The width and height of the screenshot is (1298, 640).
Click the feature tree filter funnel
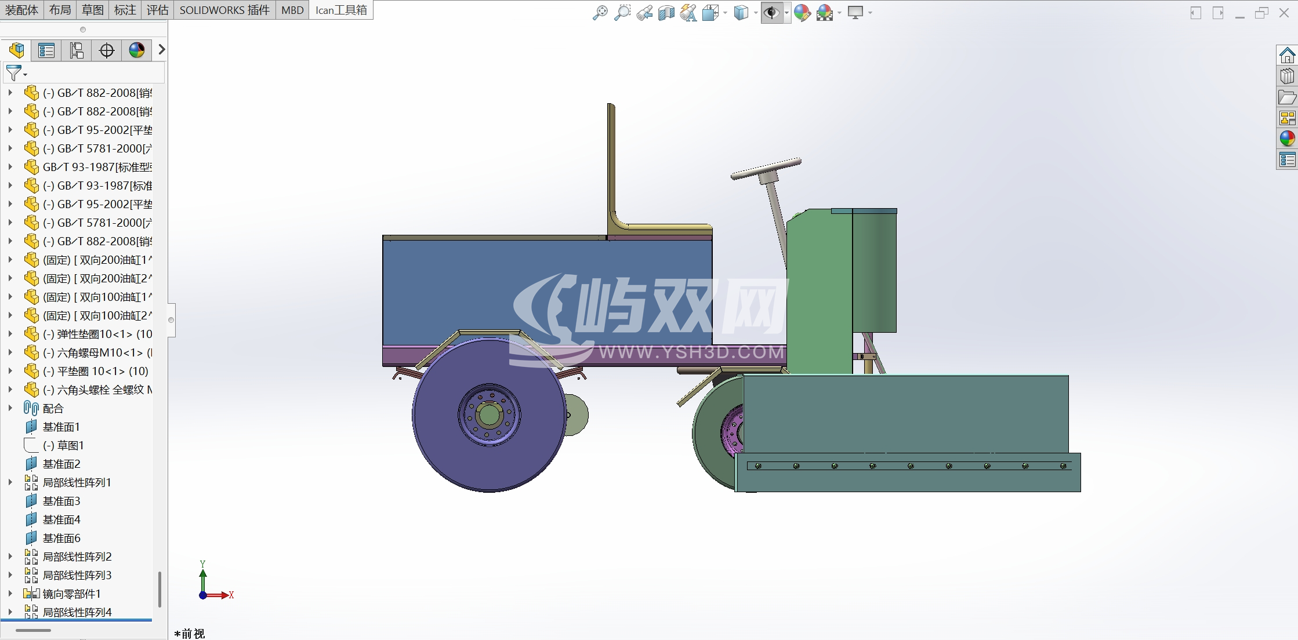click(13, 73)
